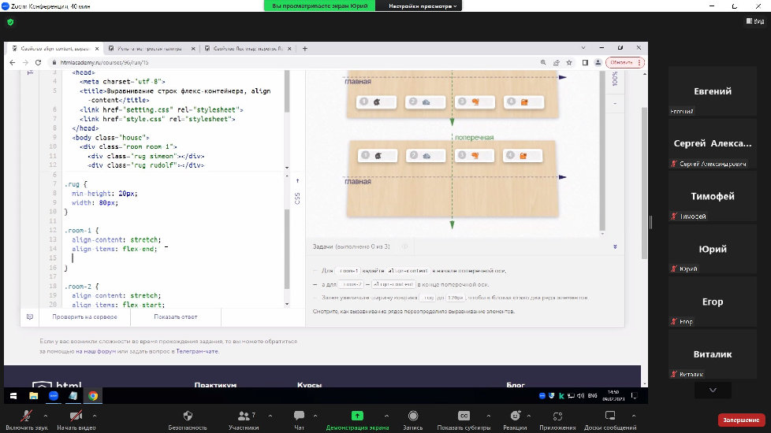Open File Explorer from taskbar

pyautogui.click(x=33, y=396)
